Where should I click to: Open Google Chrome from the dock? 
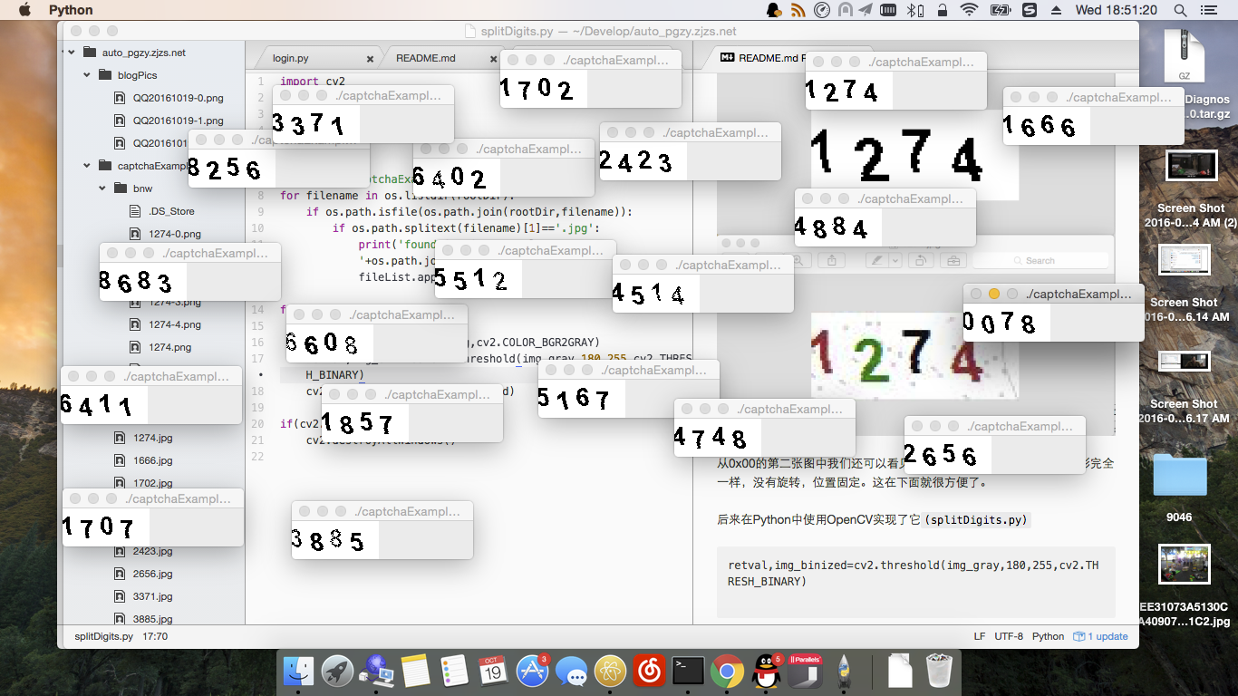tap(727, 672)
